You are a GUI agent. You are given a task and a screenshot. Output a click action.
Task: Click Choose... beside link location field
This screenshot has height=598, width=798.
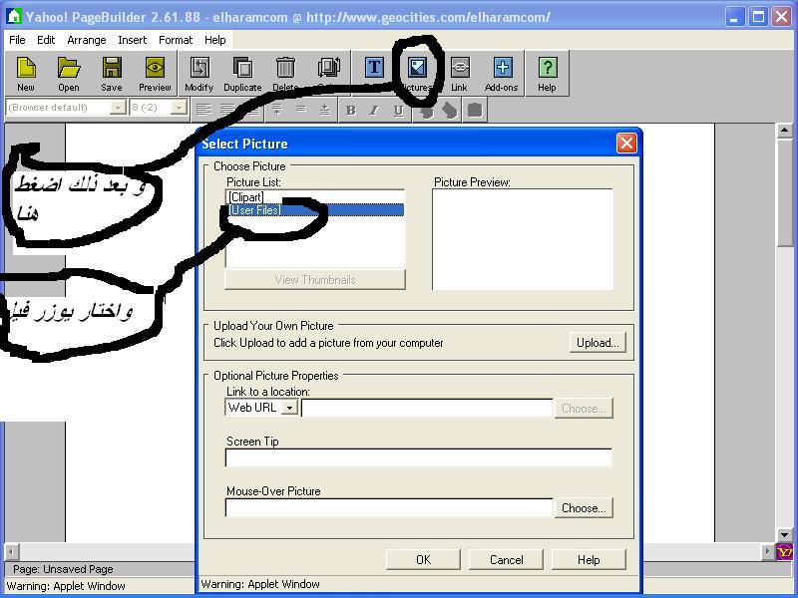(584, 409)
